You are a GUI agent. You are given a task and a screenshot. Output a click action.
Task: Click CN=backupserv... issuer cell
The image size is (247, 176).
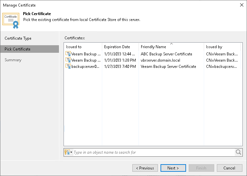point(221,66)
